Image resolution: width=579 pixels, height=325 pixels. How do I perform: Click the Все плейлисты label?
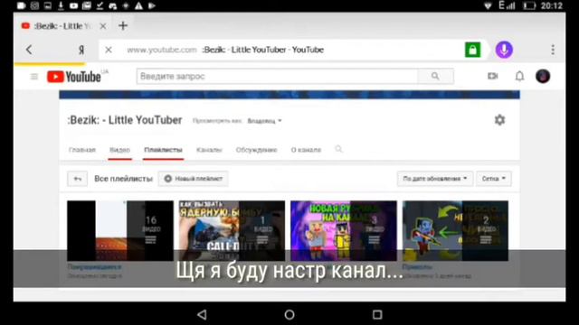[x=123, y=179]
